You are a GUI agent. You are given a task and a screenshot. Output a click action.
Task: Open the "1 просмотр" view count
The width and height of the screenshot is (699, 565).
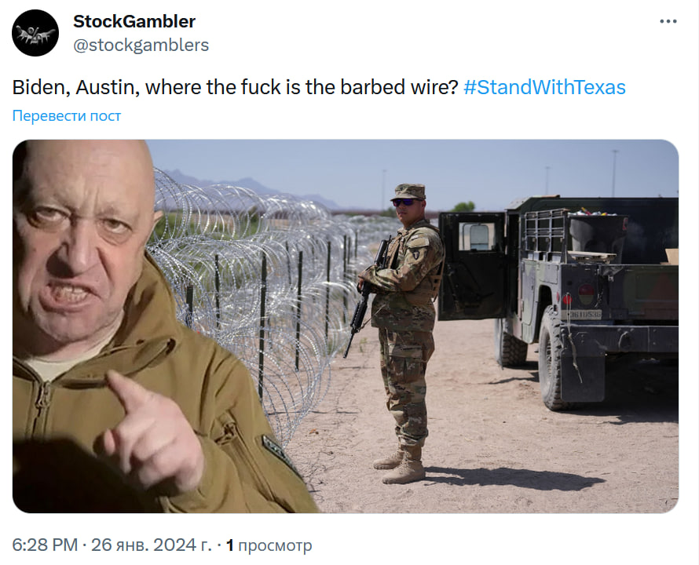tap(269, 545)
